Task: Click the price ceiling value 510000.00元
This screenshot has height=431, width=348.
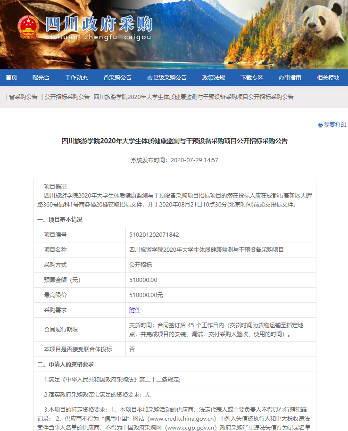Action: 146,295
